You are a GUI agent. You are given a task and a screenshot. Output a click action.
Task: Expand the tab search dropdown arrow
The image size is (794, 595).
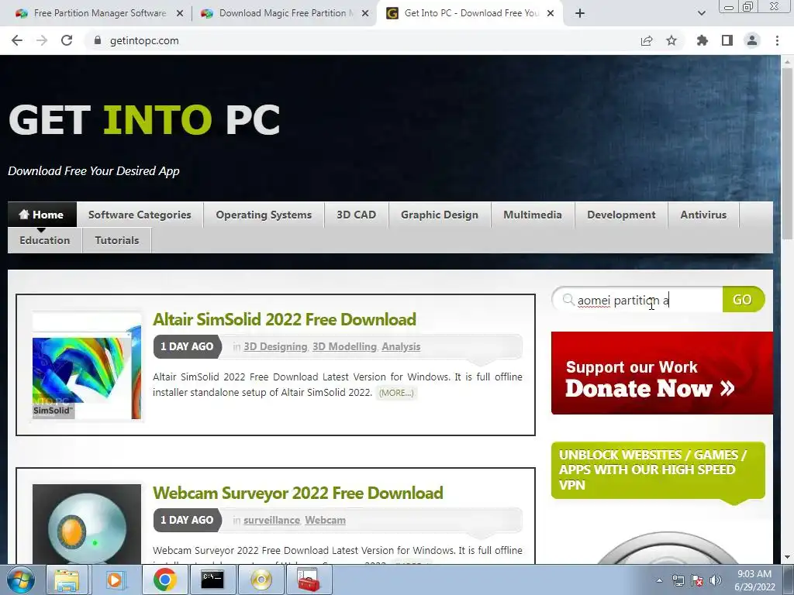[701, 13]
